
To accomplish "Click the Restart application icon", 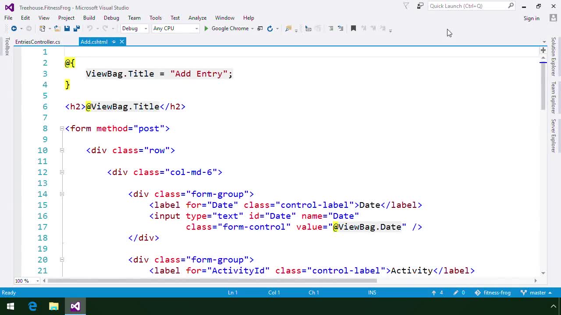I will [270, 28].
